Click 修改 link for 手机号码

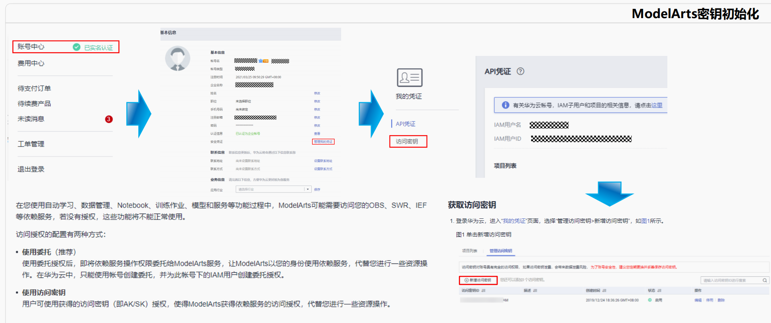(x=317, y=109)
